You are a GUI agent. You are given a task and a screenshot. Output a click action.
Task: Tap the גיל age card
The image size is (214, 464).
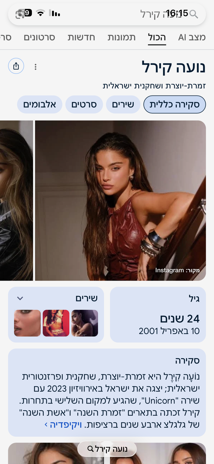pyautogui.click(x=158, y=314)
